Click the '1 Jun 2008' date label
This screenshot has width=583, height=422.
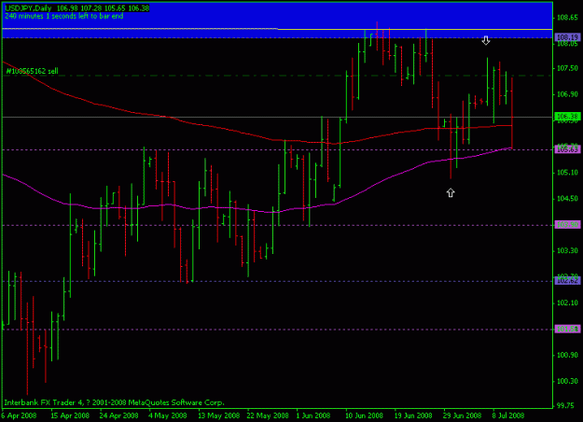pyautogui.click(x=313, y=415)
